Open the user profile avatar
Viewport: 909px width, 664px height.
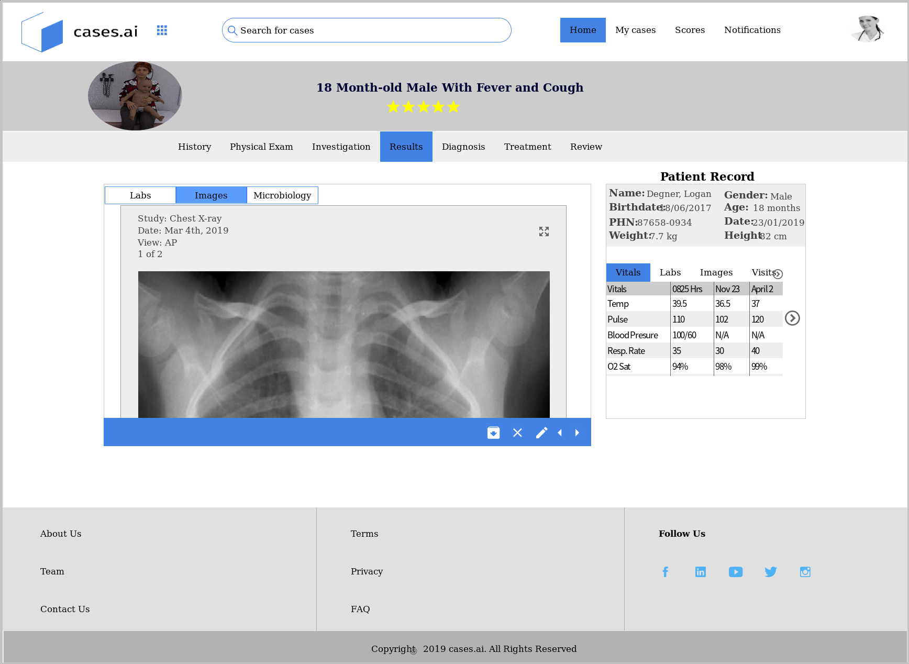coord(868,29)
